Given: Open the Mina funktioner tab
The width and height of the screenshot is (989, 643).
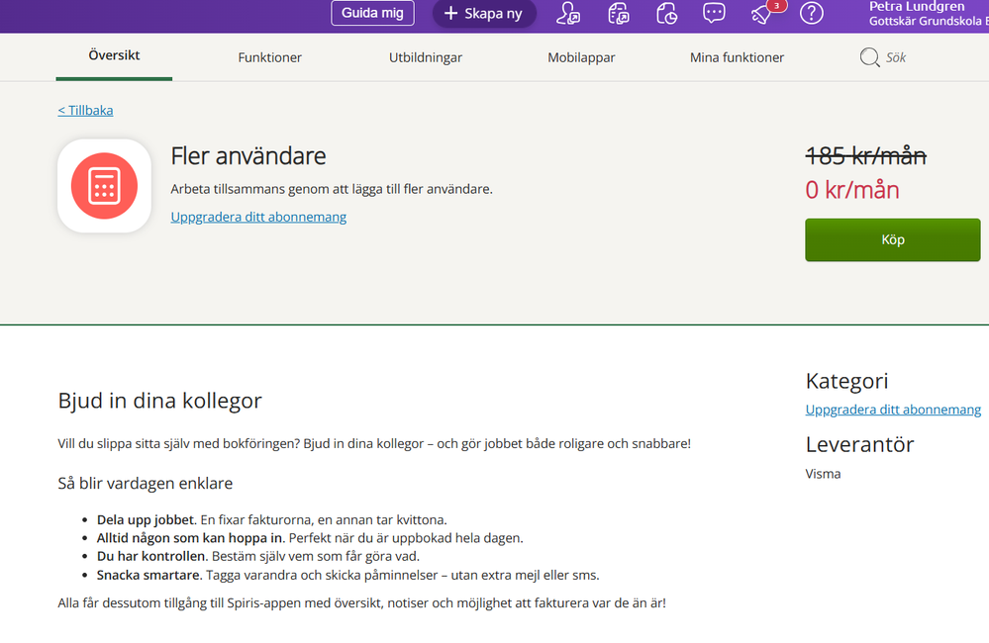Looking at the screenshot, I should [737, 57].
